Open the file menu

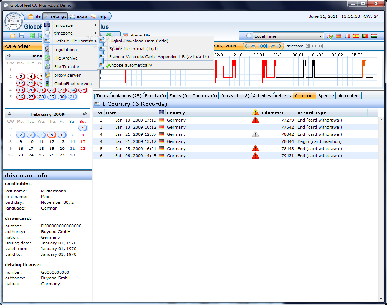(x=34, y=16)
